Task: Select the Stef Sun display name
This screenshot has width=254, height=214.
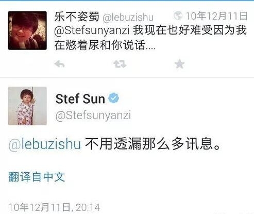Action: [x=80, y=99]
